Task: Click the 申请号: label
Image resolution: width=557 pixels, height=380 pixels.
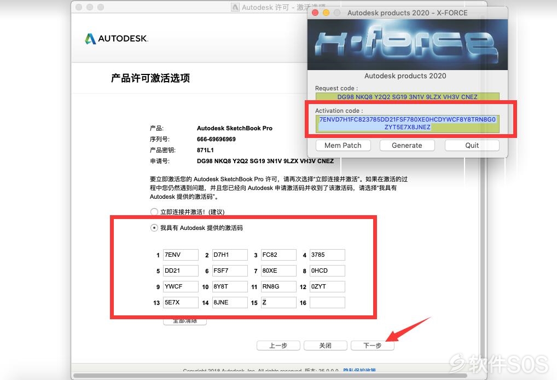Action: point(160,161)
